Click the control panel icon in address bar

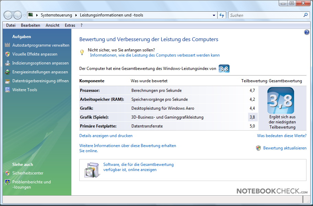(31, 15)
